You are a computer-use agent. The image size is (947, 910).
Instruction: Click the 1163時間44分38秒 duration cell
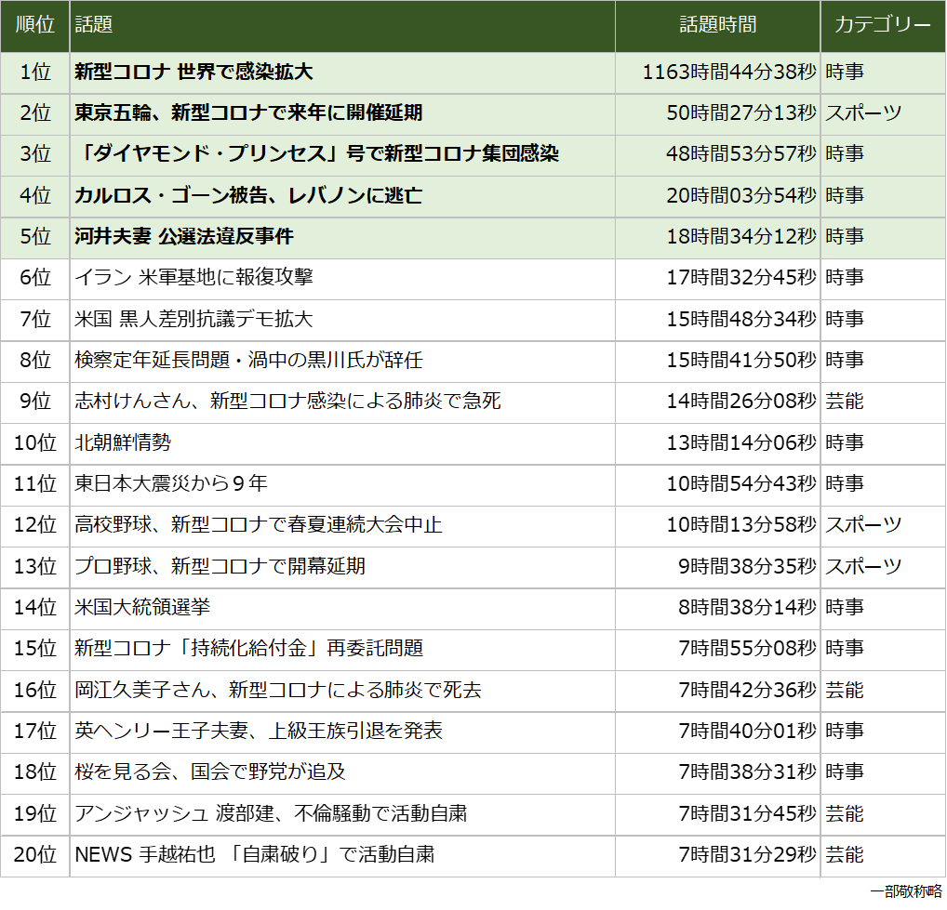pyautogui.click(x=729, y=73)
